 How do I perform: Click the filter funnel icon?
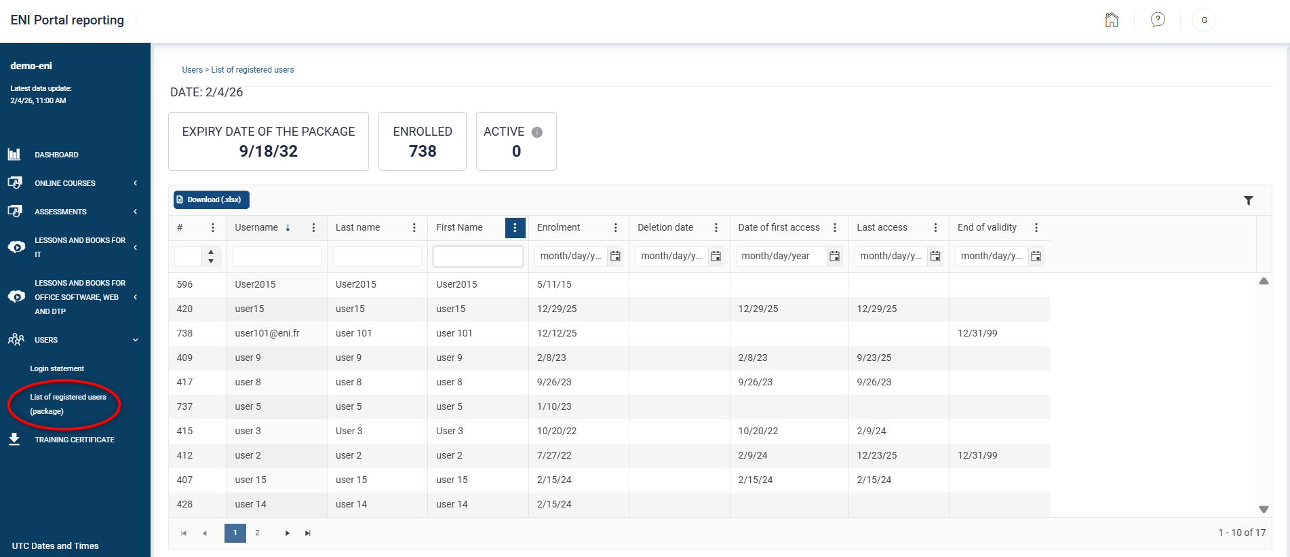1249,200
